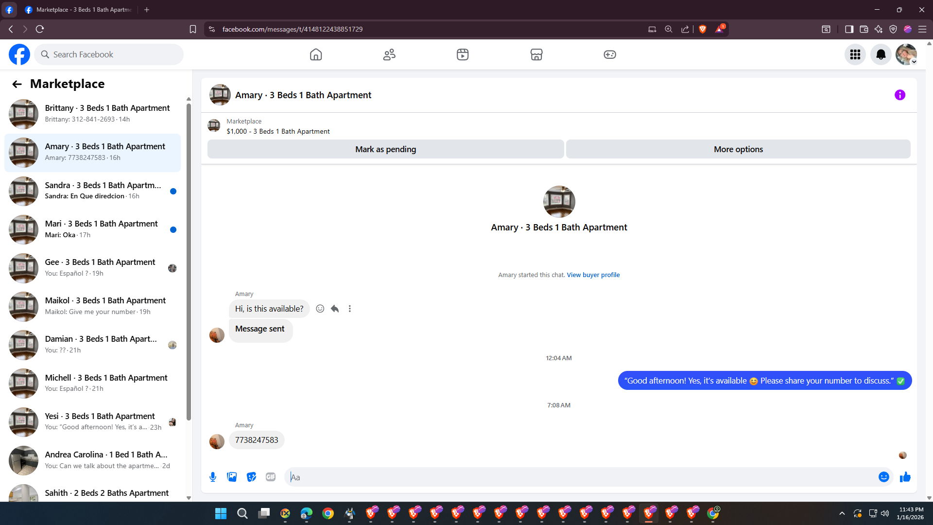
Task: Toggle Brave Shields icon in address bar
Action: [702, 29]
